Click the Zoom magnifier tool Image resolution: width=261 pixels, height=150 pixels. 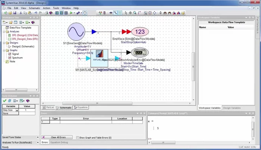coord(135,13)
